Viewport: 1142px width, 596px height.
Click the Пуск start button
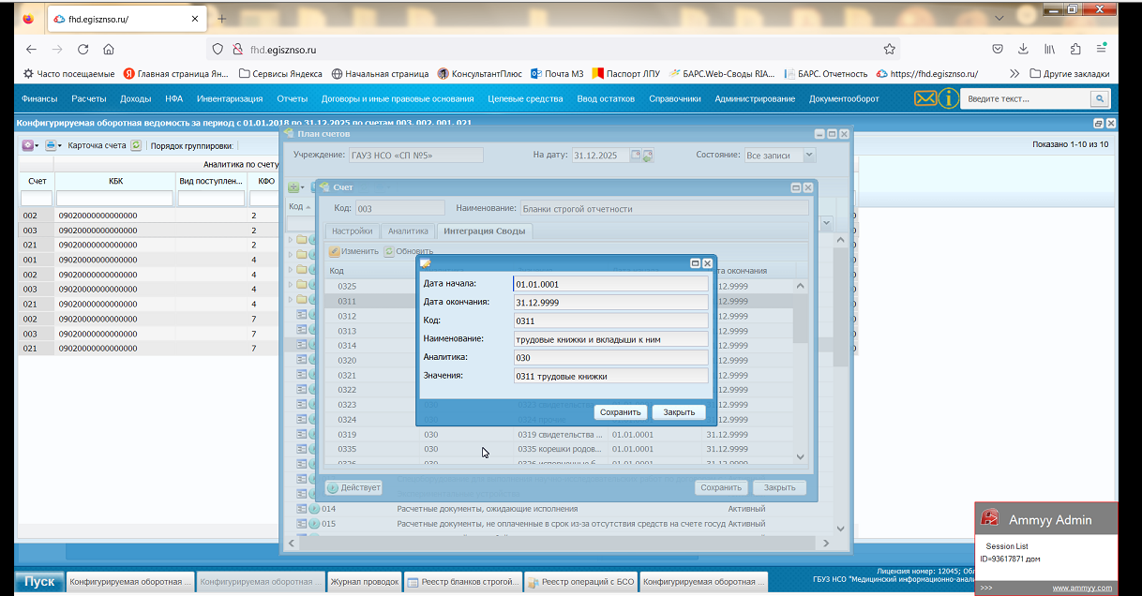pyautogui.click(x=39, y=581)
